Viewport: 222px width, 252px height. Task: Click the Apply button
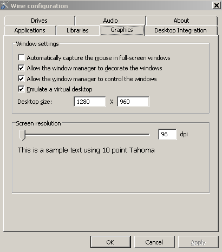[198, 242]
